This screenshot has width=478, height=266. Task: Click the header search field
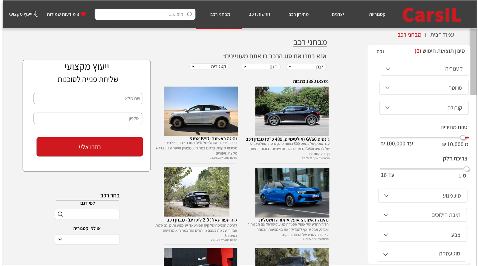pos(145,14)
